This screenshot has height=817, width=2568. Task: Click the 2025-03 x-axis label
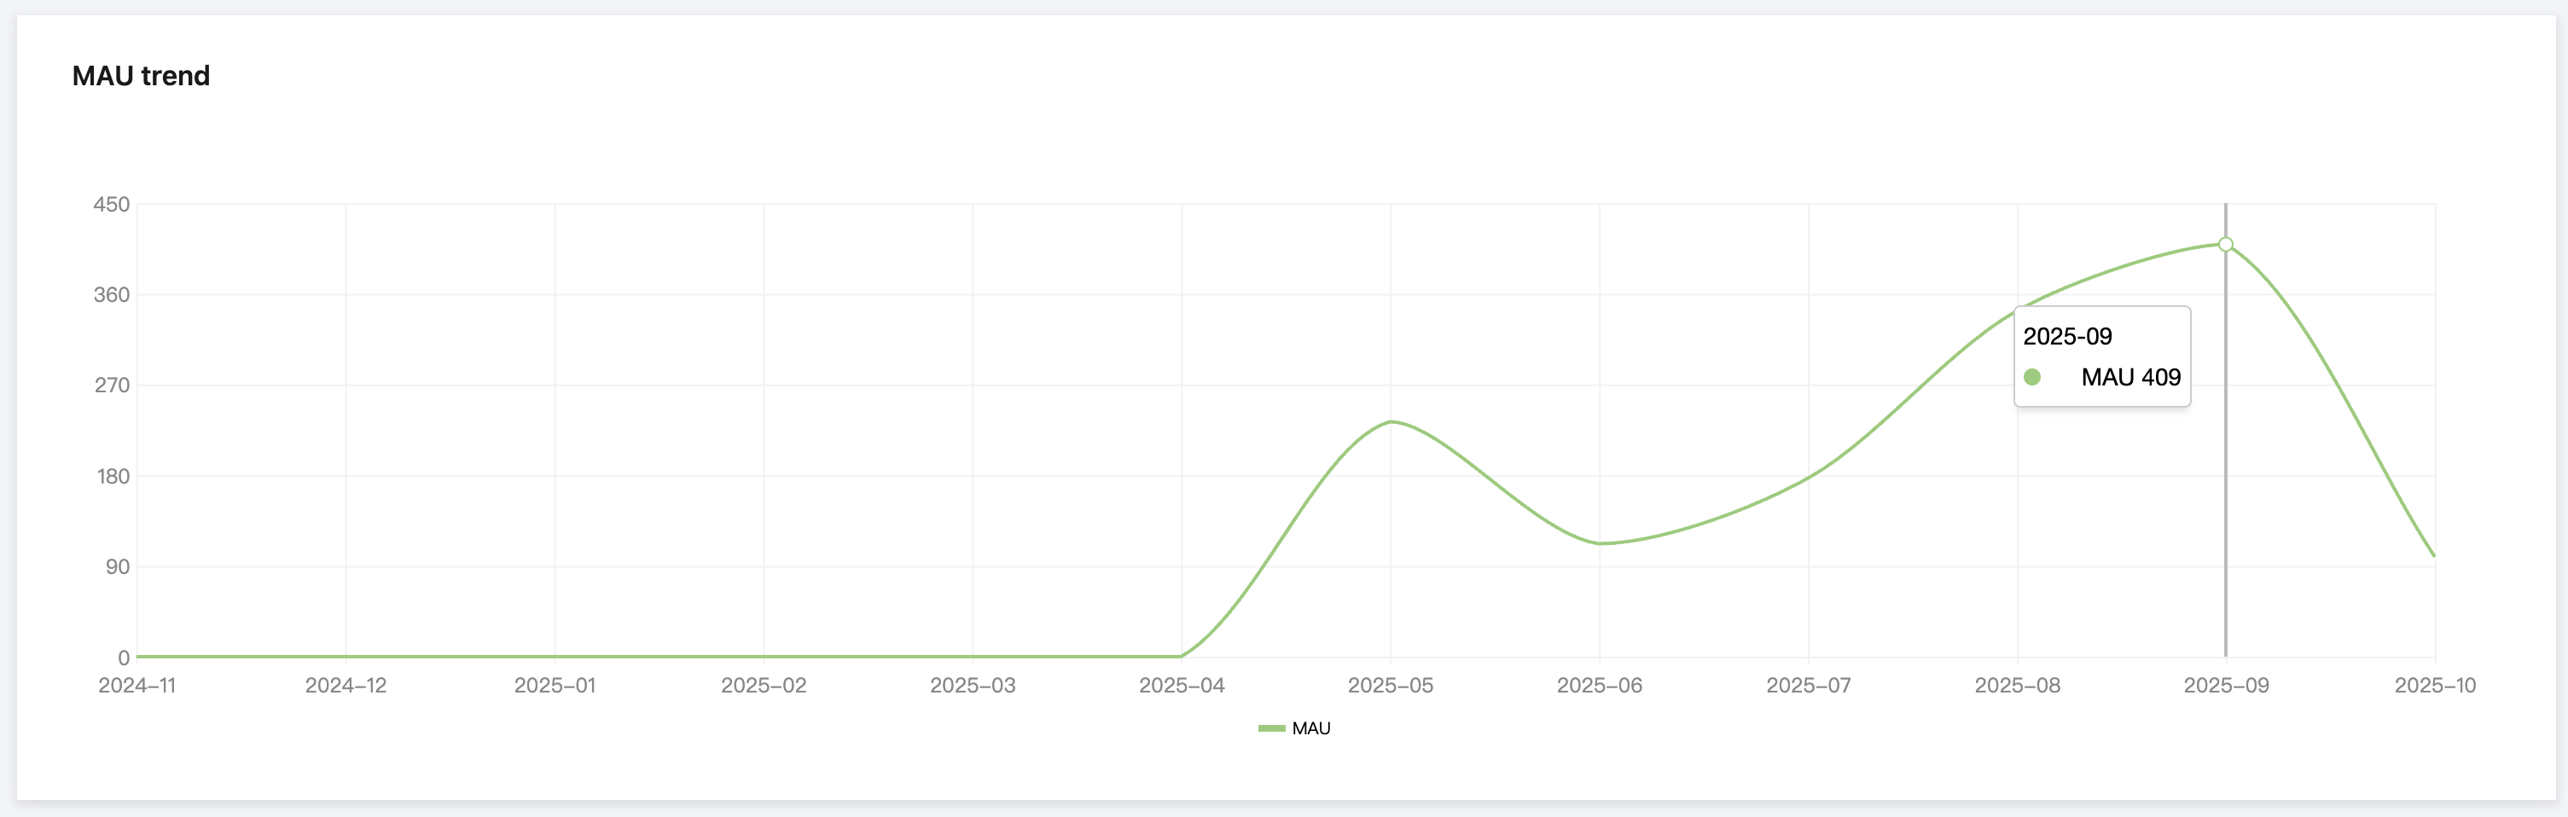tap(972, 686)
